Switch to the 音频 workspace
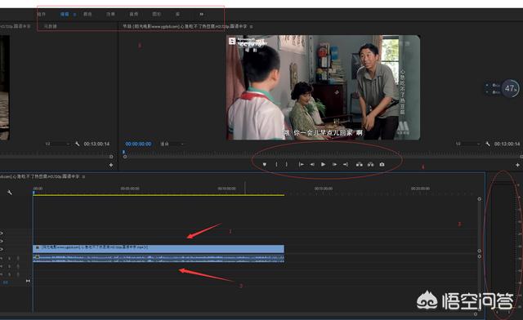Image resolution: width=523 pixels, height=320 pixels. pyautogui.click(x=134, y=14)
